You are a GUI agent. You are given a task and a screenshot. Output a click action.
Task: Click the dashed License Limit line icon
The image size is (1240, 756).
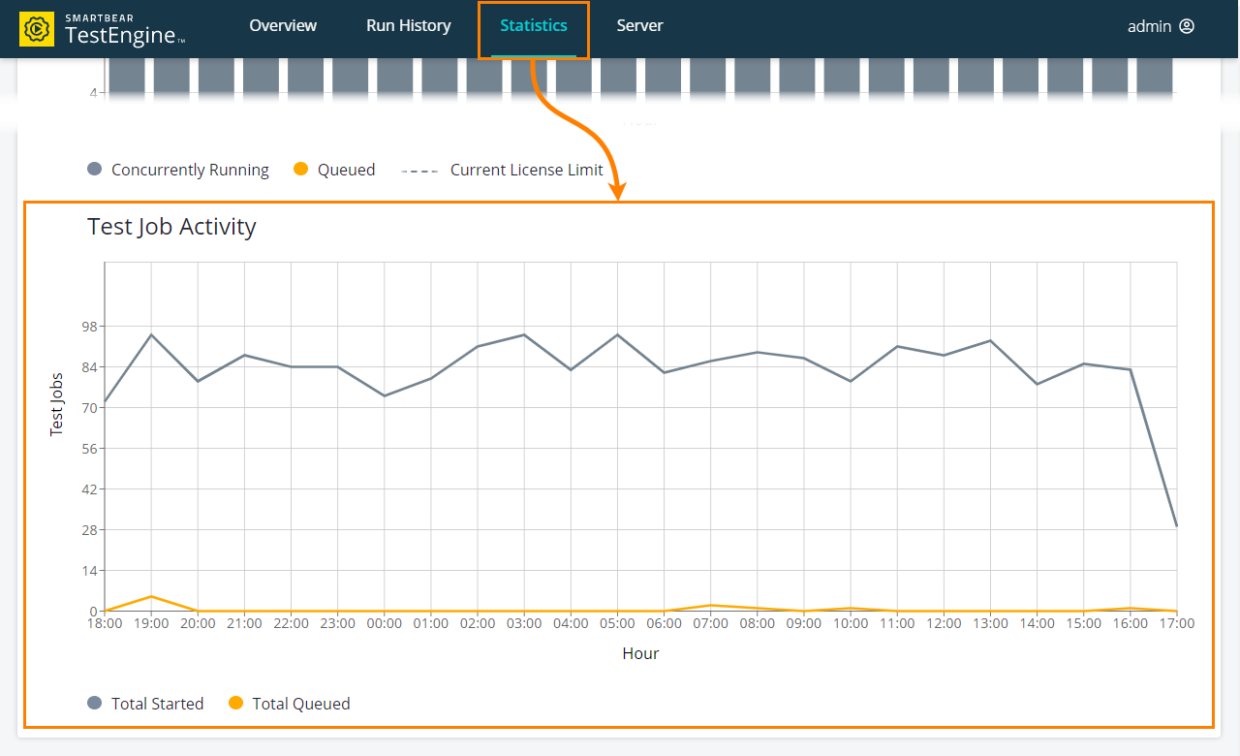tap(419, 171)
